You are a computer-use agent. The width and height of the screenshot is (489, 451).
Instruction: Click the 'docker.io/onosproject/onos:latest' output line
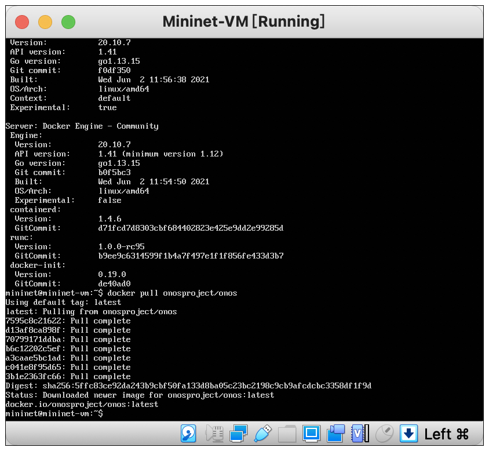pos(82,404)
